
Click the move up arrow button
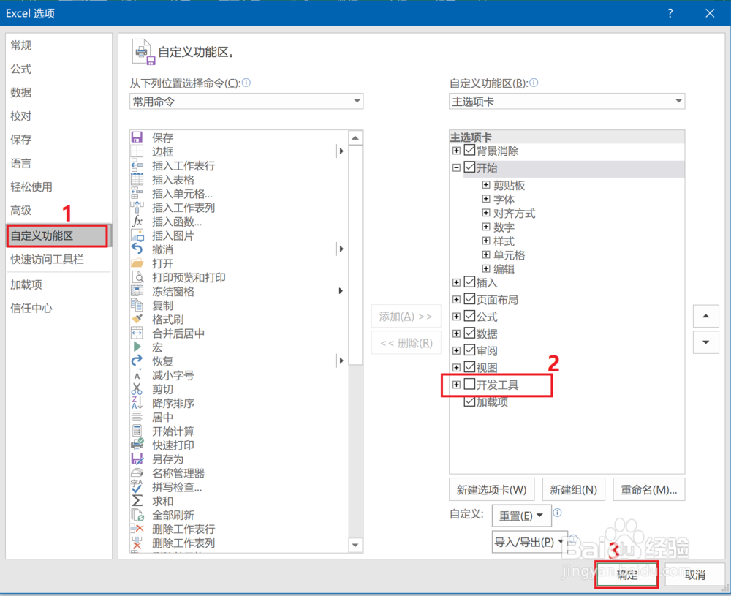(706, 316)
